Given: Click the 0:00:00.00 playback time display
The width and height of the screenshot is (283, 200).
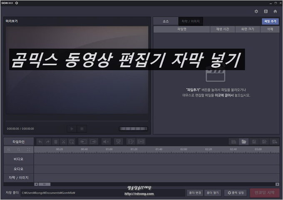Looking at the screenshot, I should coord(20,129).
